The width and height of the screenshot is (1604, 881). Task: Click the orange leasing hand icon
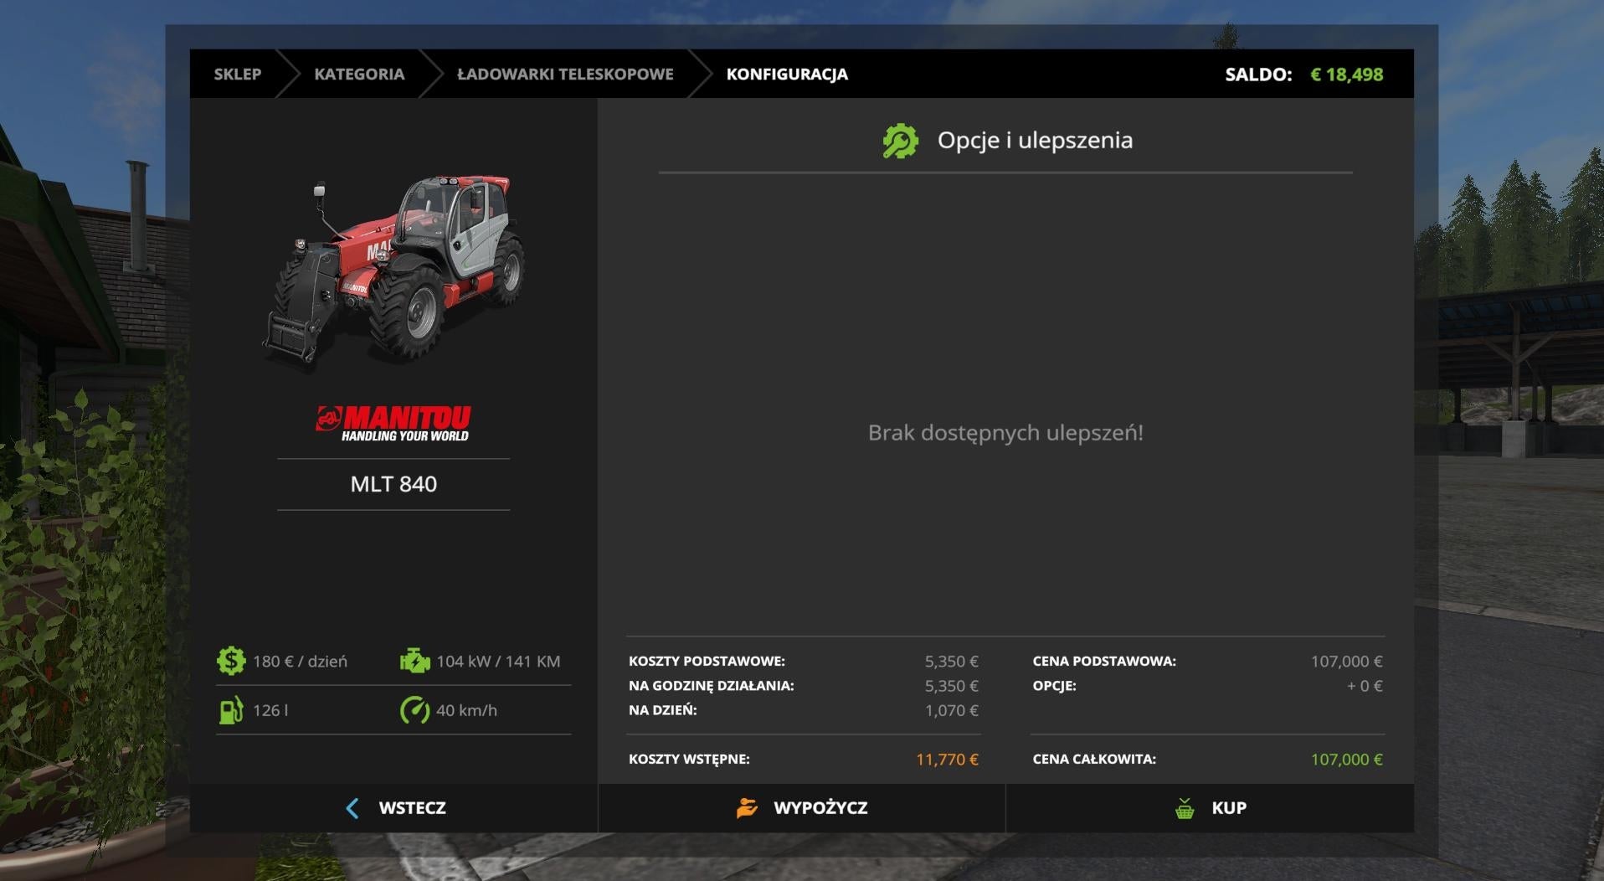(747, 808)
